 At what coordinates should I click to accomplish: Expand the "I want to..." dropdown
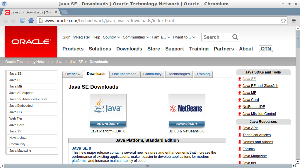click(x=184, y=37)
